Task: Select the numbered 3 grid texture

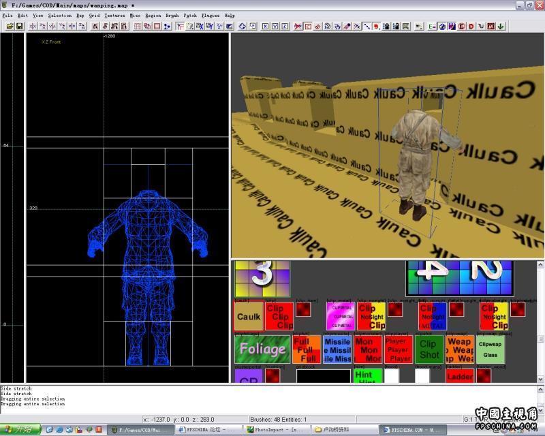Action: pos(262,279)
